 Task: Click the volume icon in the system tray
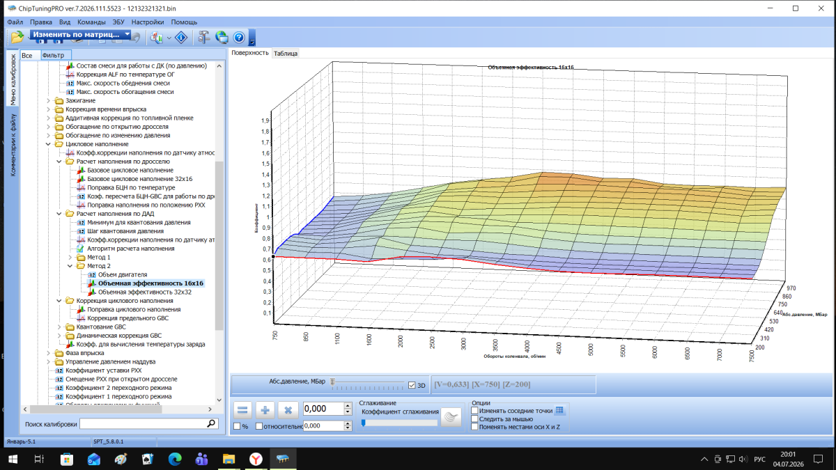point(743,459)
